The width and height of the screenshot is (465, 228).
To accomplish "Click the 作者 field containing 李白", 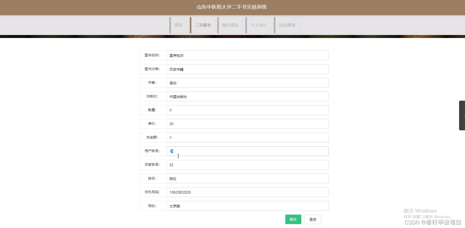I will (247, 83).
